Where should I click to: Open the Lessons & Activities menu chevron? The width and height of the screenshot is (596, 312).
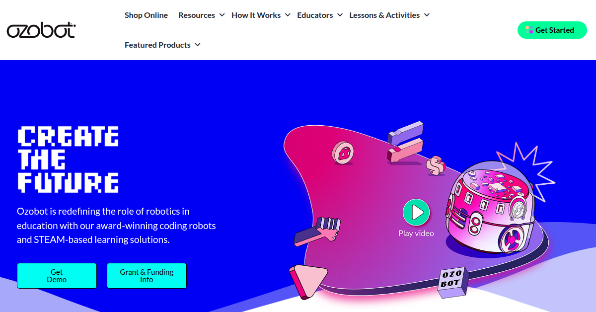(x=427, y=15)
